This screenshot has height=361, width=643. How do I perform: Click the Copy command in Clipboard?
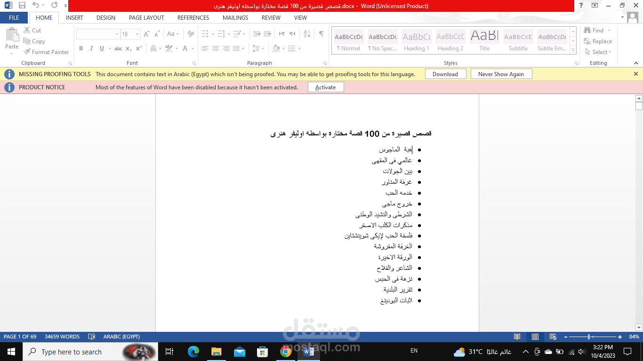(34, 41)
